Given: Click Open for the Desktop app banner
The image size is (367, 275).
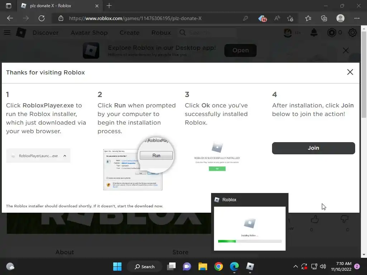Looking at the screenshot, I should click(x=240, y=50).
